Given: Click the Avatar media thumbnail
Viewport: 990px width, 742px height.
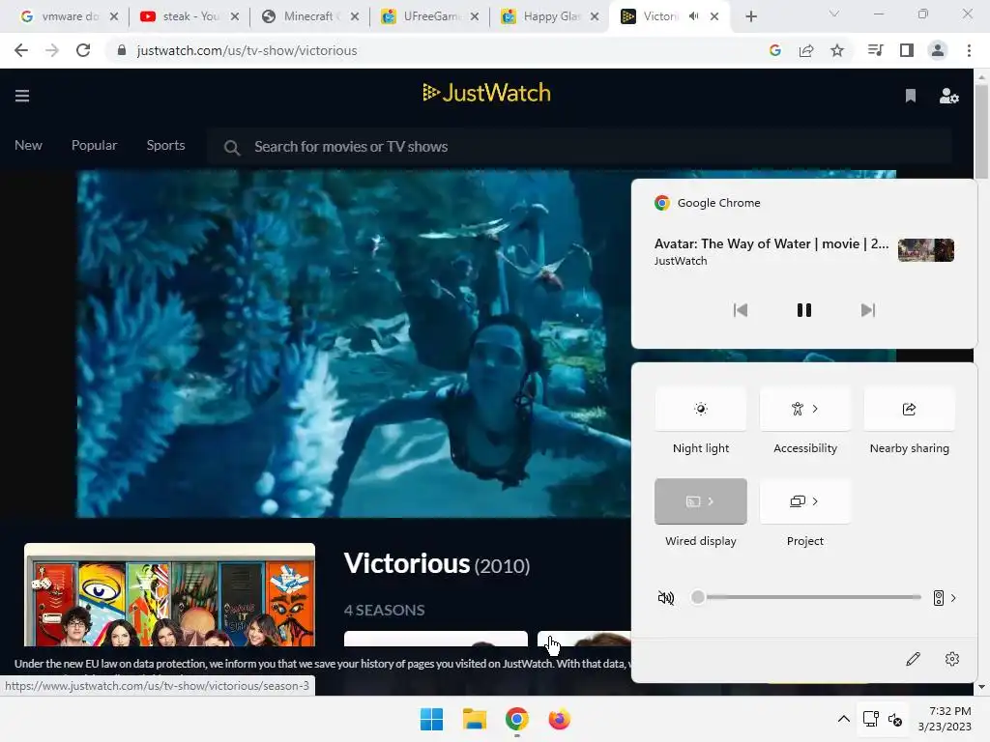Looking at the screenshot, I should 925,250.
